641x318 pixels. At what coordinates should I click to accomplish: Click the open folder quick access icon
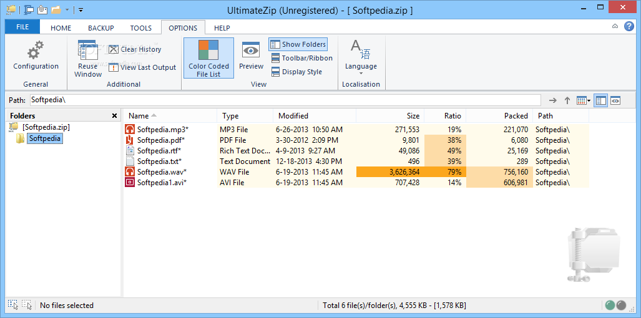pos(56,9)
